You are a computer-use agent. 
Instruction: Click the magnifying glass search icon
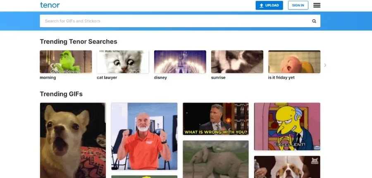[x=314, y=21]
